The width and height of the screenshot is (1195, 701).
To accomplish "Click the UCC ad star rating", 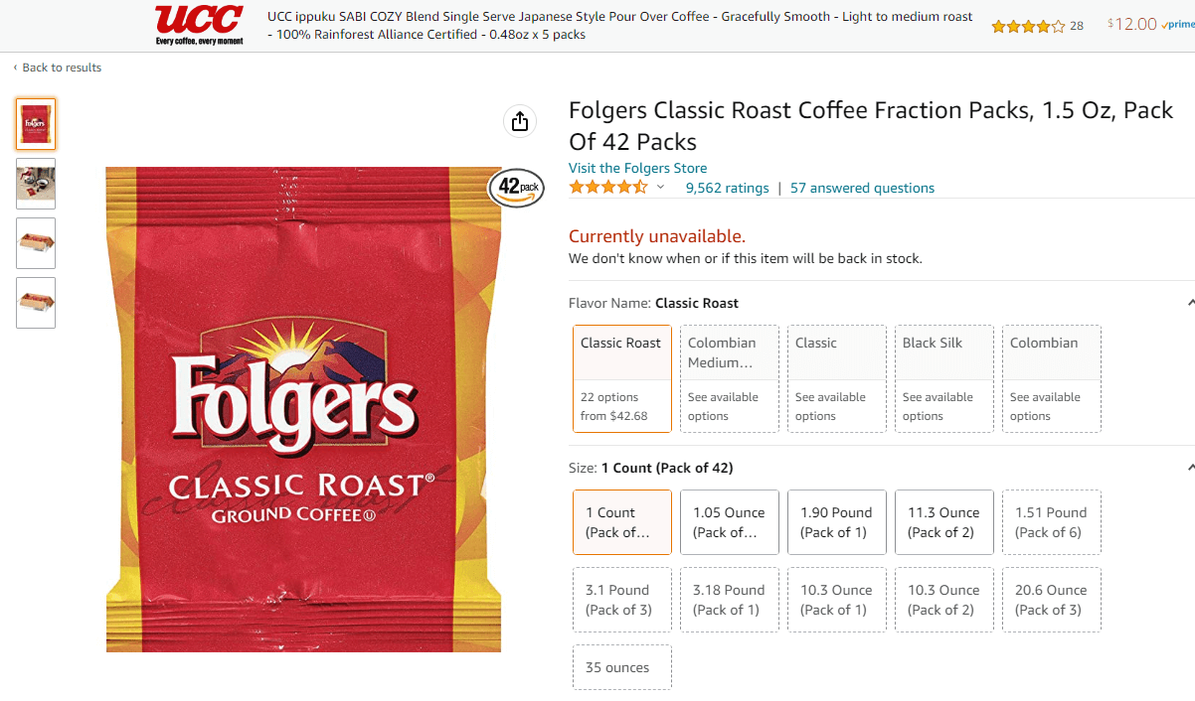I will (1028, 26).
